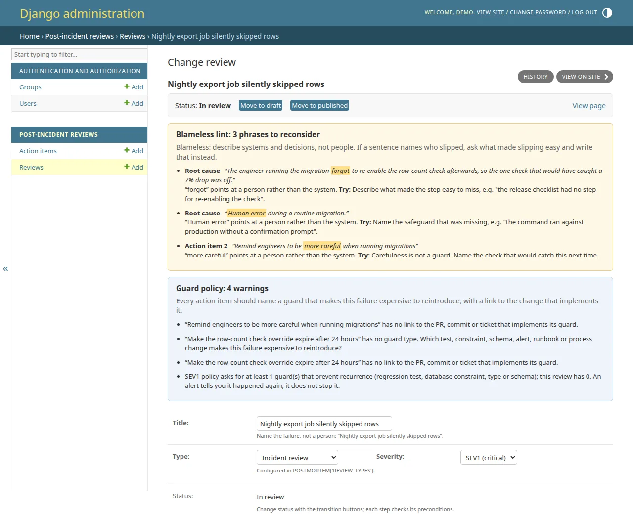Open the Action items sidebar link
This screenshot has height=514, width=633.
point(38,151)
